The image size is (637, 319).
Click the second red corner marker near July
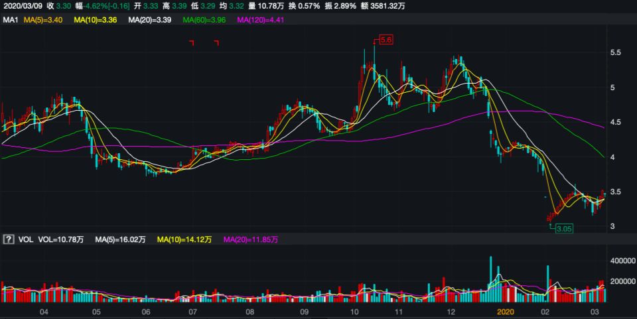pos(216,42)
